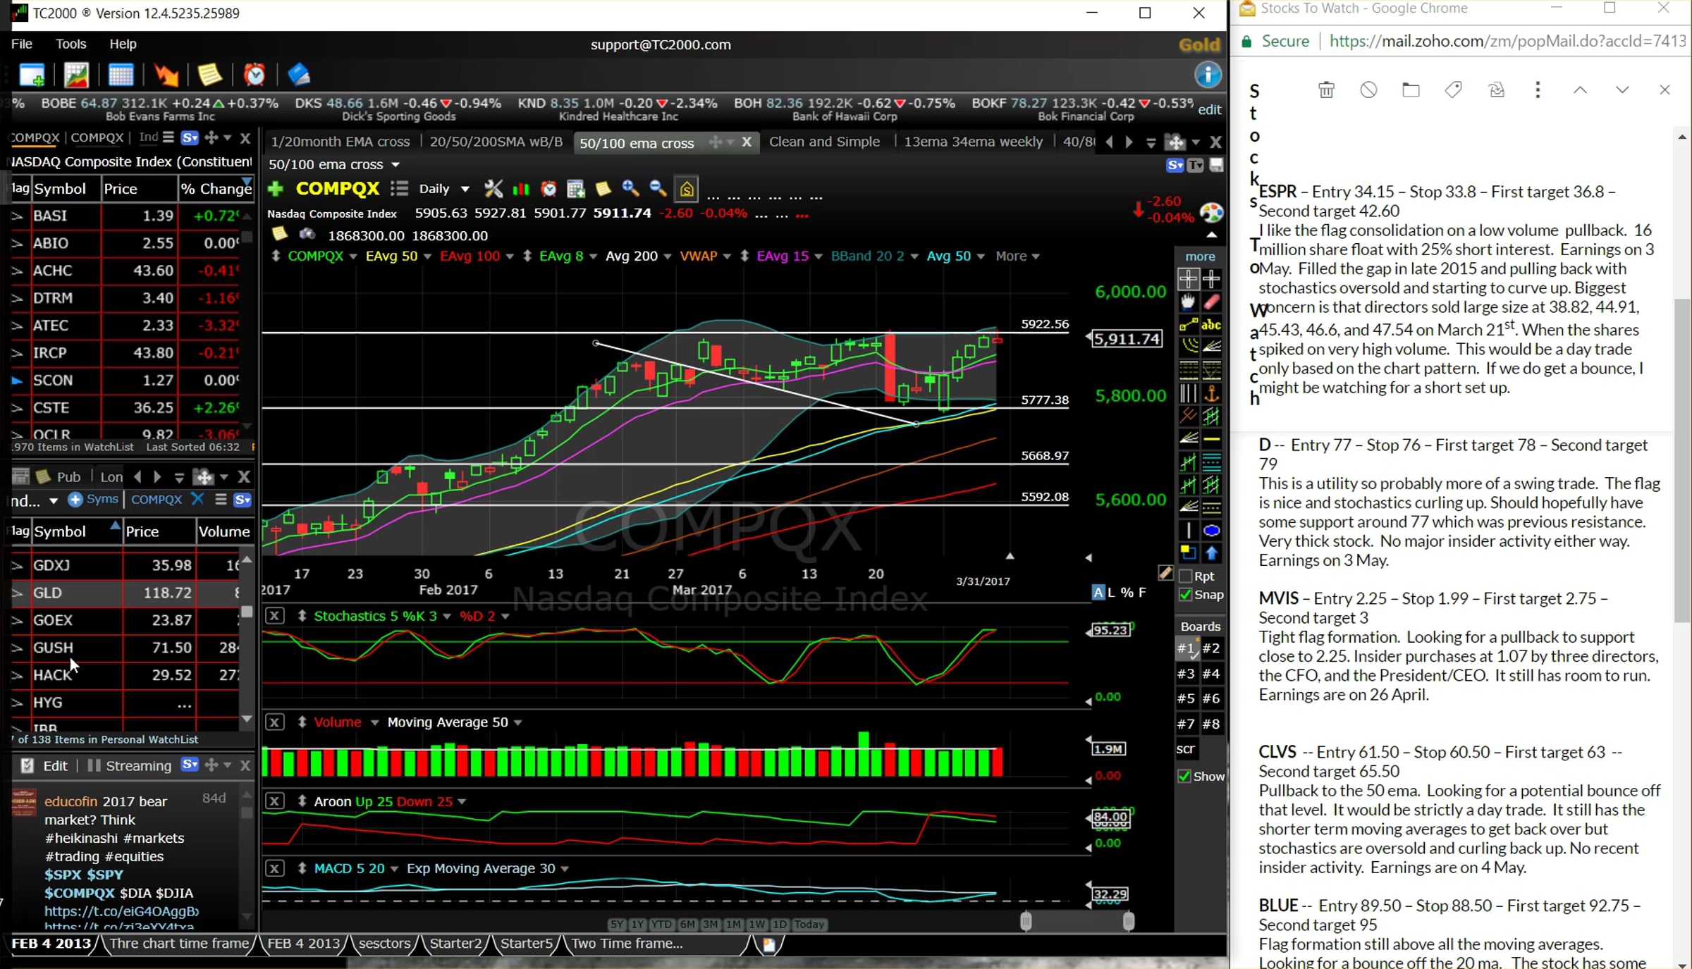Select the trendline drawing tool

click(1189, 325)
